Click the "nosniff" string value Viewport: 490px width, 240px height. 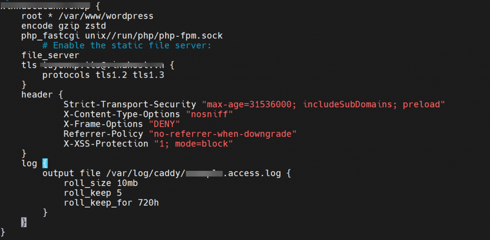tap(209, 114)
